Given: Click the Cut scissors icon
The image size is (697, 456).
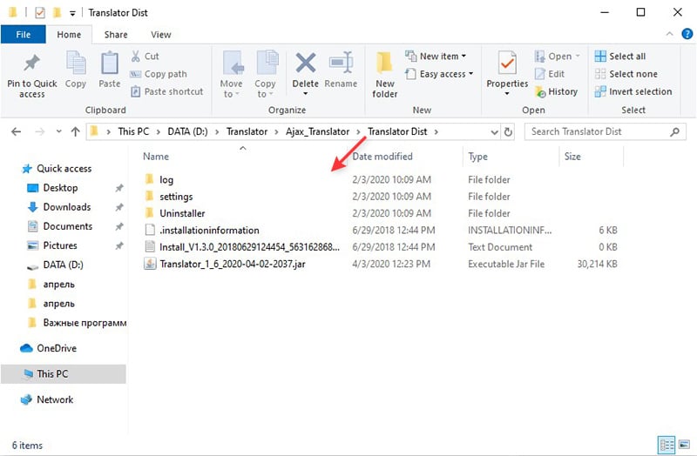Looking at the screenshot, I should pos(136,57).
